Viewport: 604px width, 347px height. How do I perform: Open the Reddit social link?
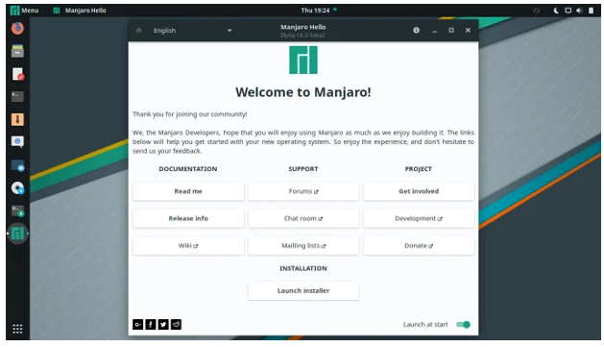click(176, 324)
